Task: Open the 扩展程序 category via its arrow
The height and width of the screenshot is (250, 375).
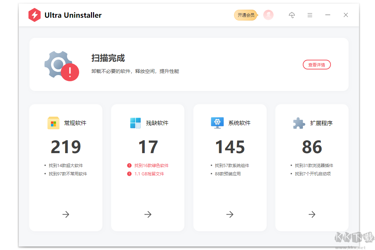Action: coord(312,214)
